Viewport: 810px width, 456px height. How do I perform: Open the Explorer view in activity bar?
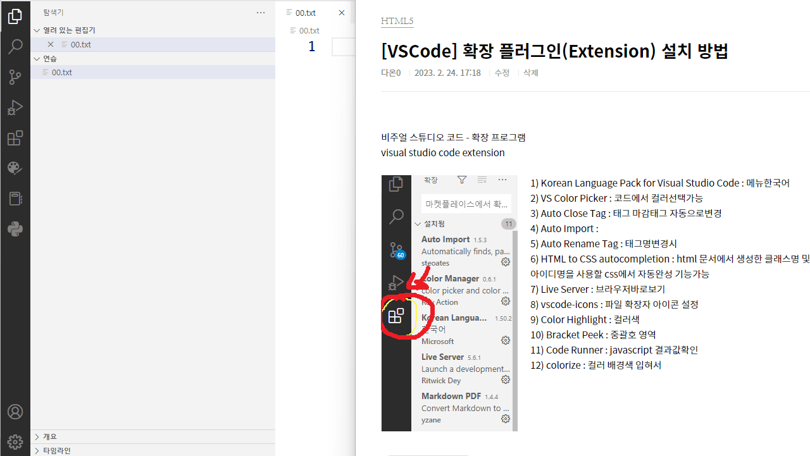(15, 16)
